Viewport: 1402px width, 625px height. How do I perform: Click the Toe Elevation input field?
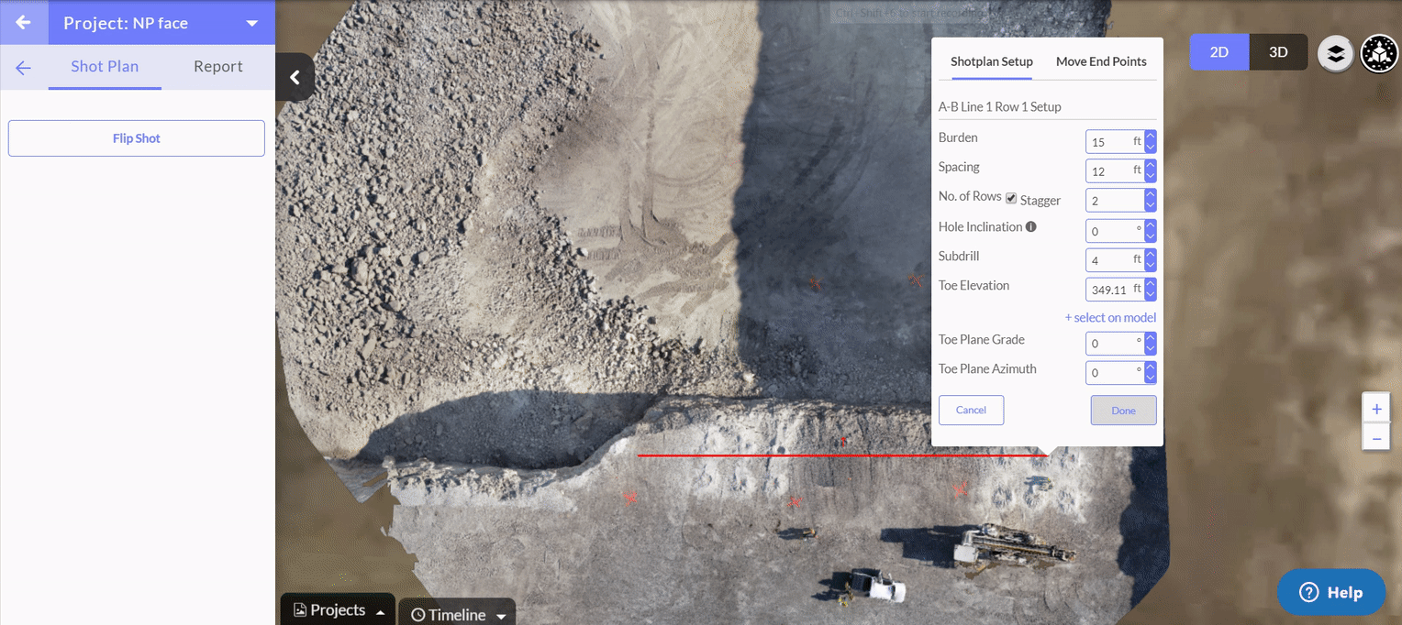click(x=1115, y=290)
